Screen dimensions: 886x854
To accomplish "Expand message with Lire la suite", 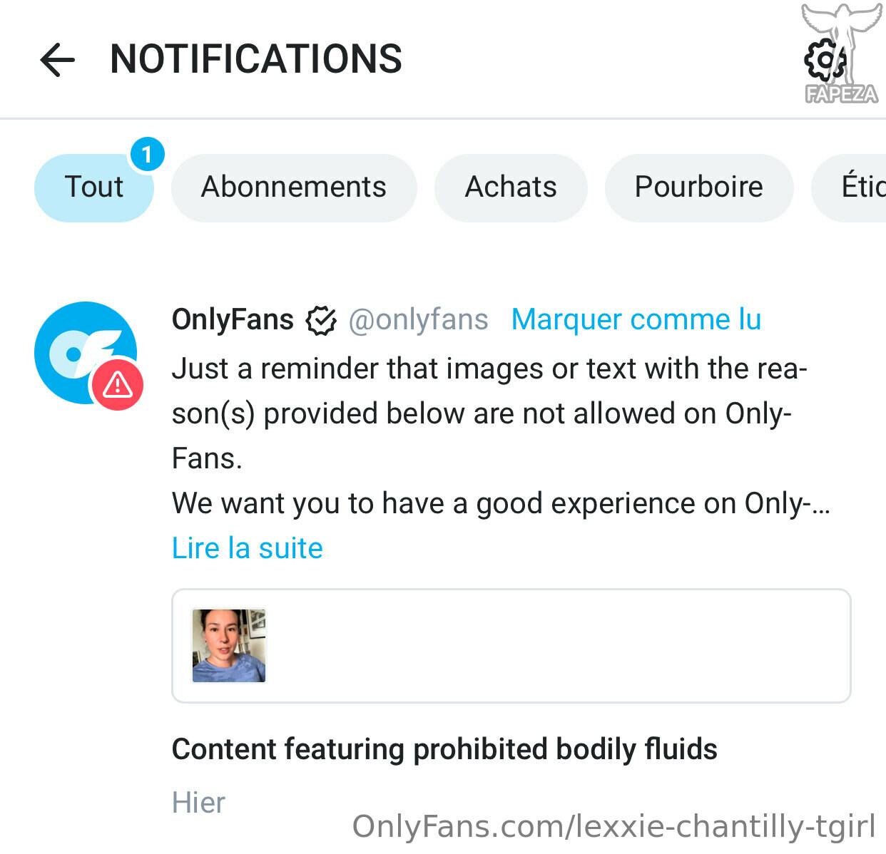I will click(247, 548).
